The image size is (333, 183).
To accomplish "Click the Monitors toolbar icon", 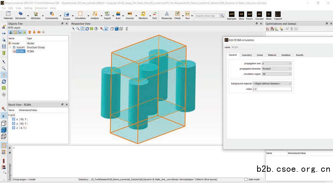I will tap(143, 14).
